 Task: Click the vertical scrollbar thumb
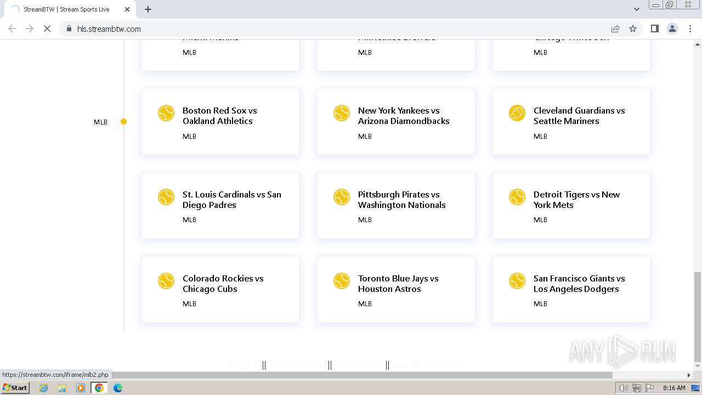tap(698, 317)
